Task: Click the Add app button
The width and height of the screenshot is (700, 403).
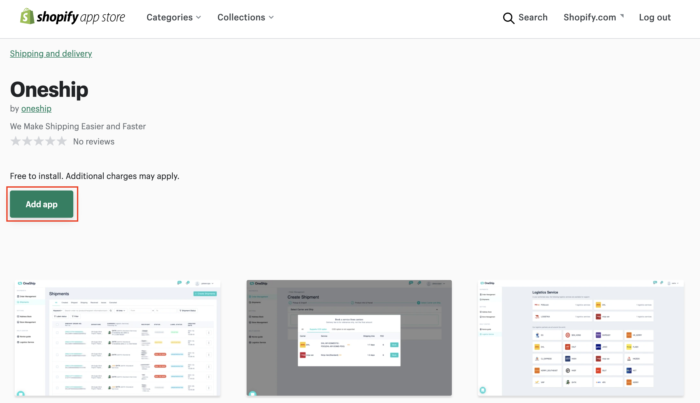Action: pos(42,204)
